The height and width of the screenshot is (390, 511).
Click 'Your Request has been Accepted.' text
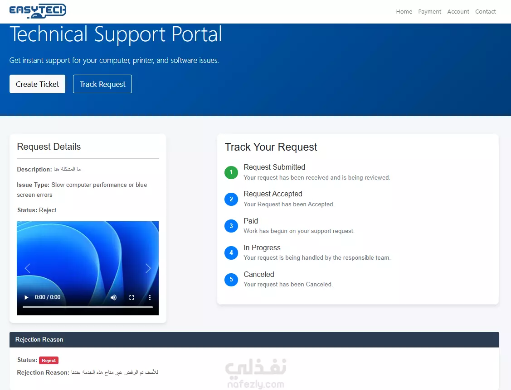tap(289, 204)
